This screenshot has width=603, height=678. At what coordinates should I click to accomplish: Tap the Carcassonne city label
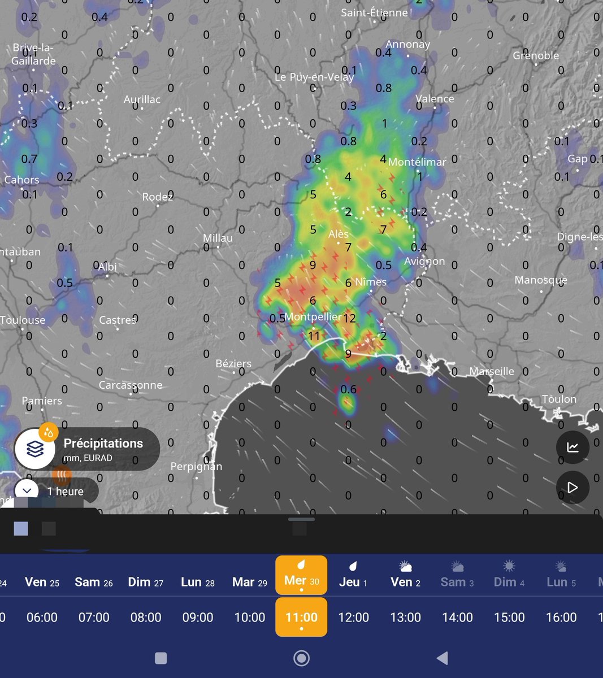click(x=131, y=385)
